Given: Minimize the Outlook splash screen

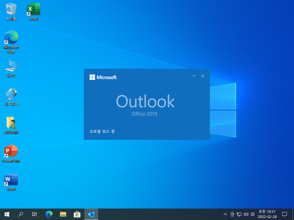Looking at the screenshot, I should [x=194, y=76].
